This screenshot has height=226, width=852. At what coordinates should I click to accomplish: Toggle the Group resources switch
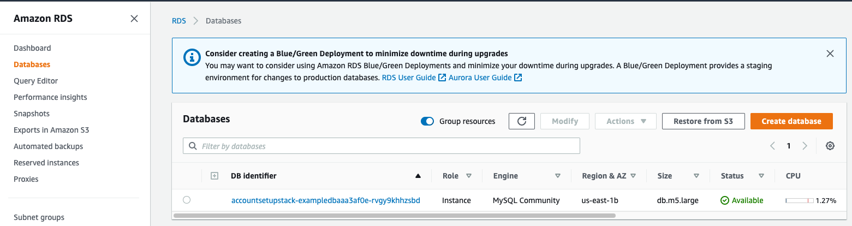pos(427,121)
